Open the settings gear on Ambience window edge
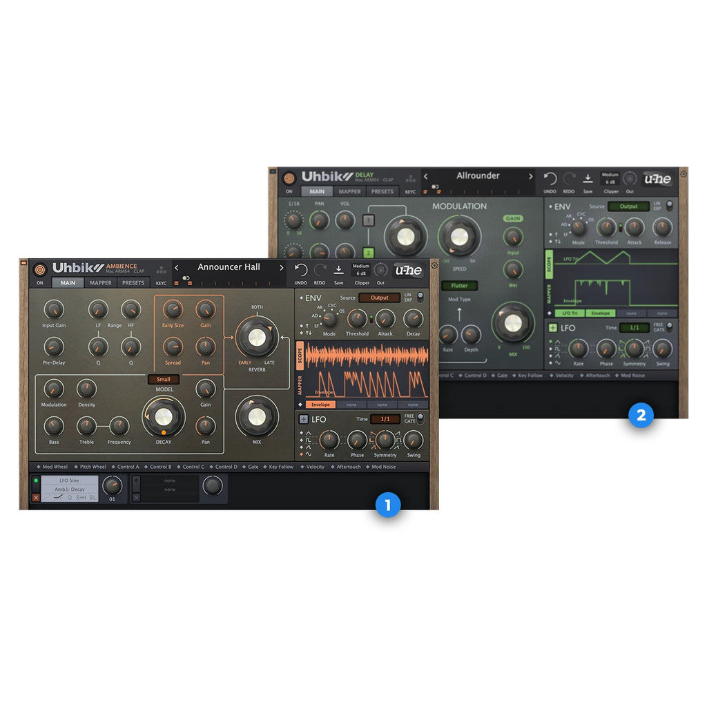 tap(434, 265)
